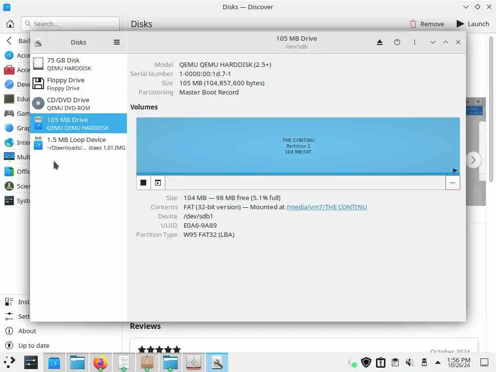Open the /media/vm7/THE CONTINU mount link

pyautogui.click(x=326, y=207)
